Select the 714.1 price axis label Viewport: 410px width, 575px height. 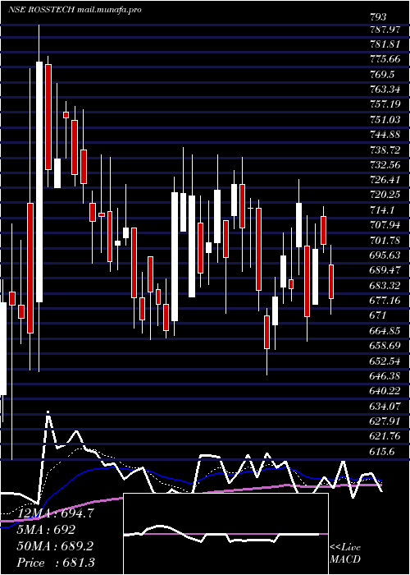(383, 209)
